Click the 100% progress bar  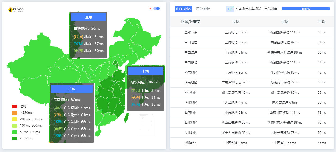[x=305, y=9]
